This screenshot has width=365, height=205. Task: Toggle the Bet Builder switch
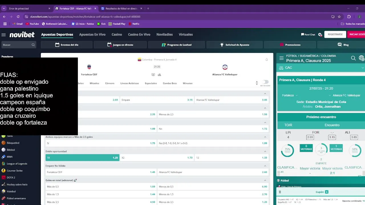point(265,82)
